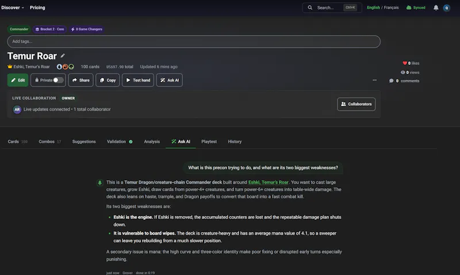This screenshot has height=275, width=460.
Task: Click the AR collaborator avatar
Action: [x=17, y=110]
